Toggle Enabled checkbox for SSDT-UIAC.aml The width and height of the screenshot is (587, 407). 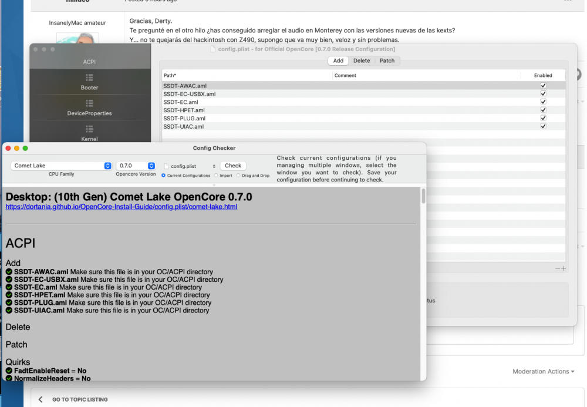(543, 126)
